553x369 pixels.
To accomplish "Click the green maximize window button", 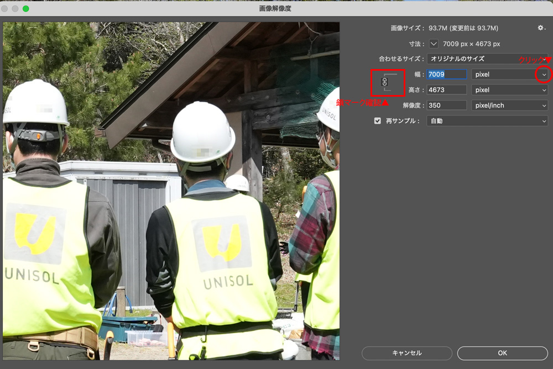I will point(26,8).
